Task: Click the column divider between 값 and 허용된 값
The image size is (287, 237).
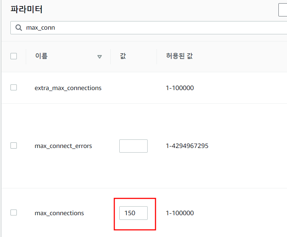Action: [157, 56]
